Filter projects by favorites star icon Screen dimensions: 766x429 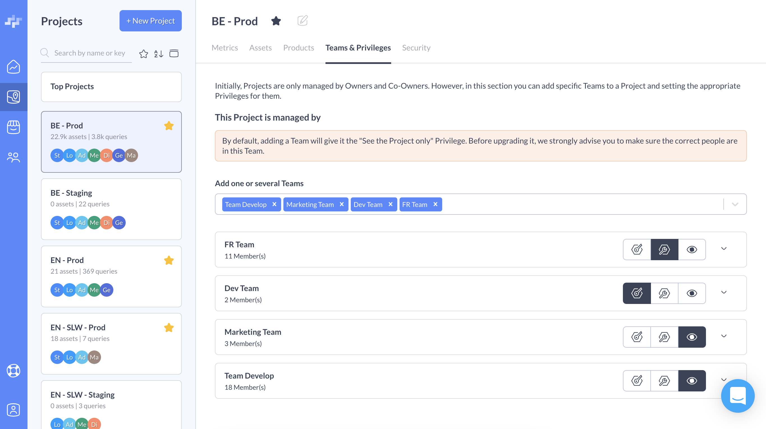pos(144,54)
